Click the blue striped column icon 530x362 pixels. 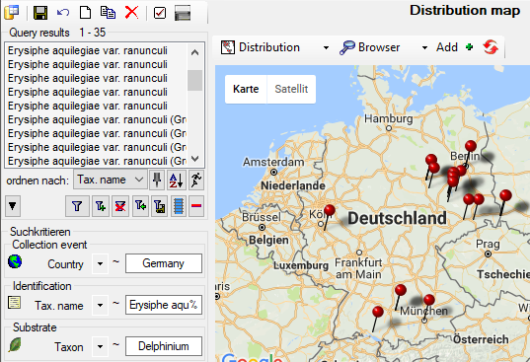179,205
